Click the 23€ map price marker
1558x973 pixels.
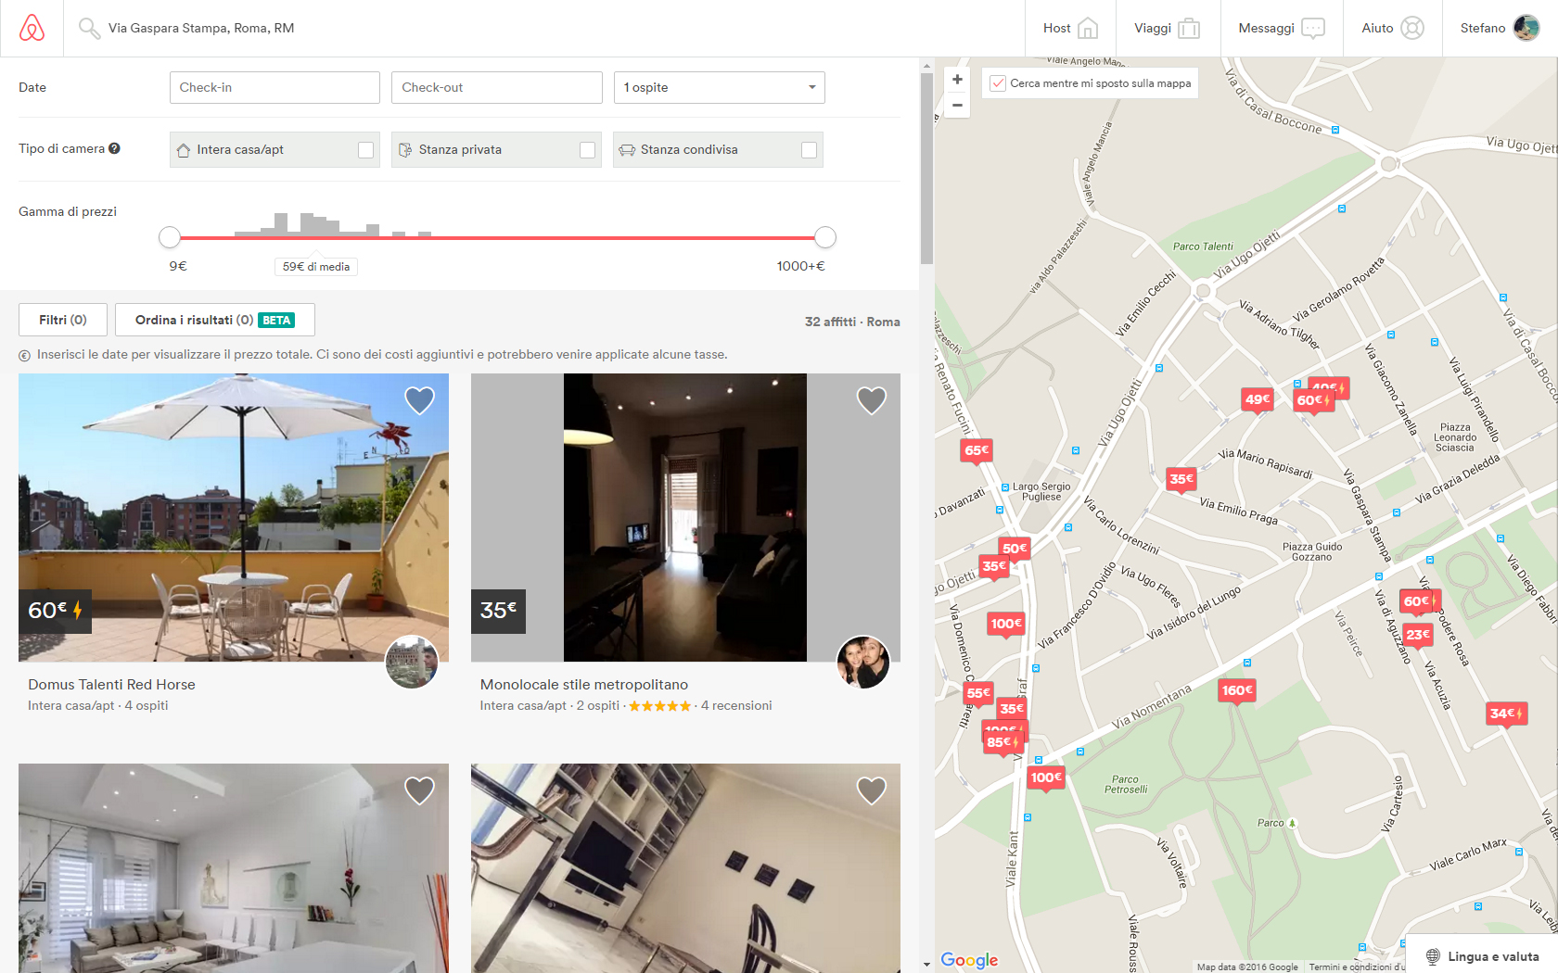click(x=1418, y=635)
